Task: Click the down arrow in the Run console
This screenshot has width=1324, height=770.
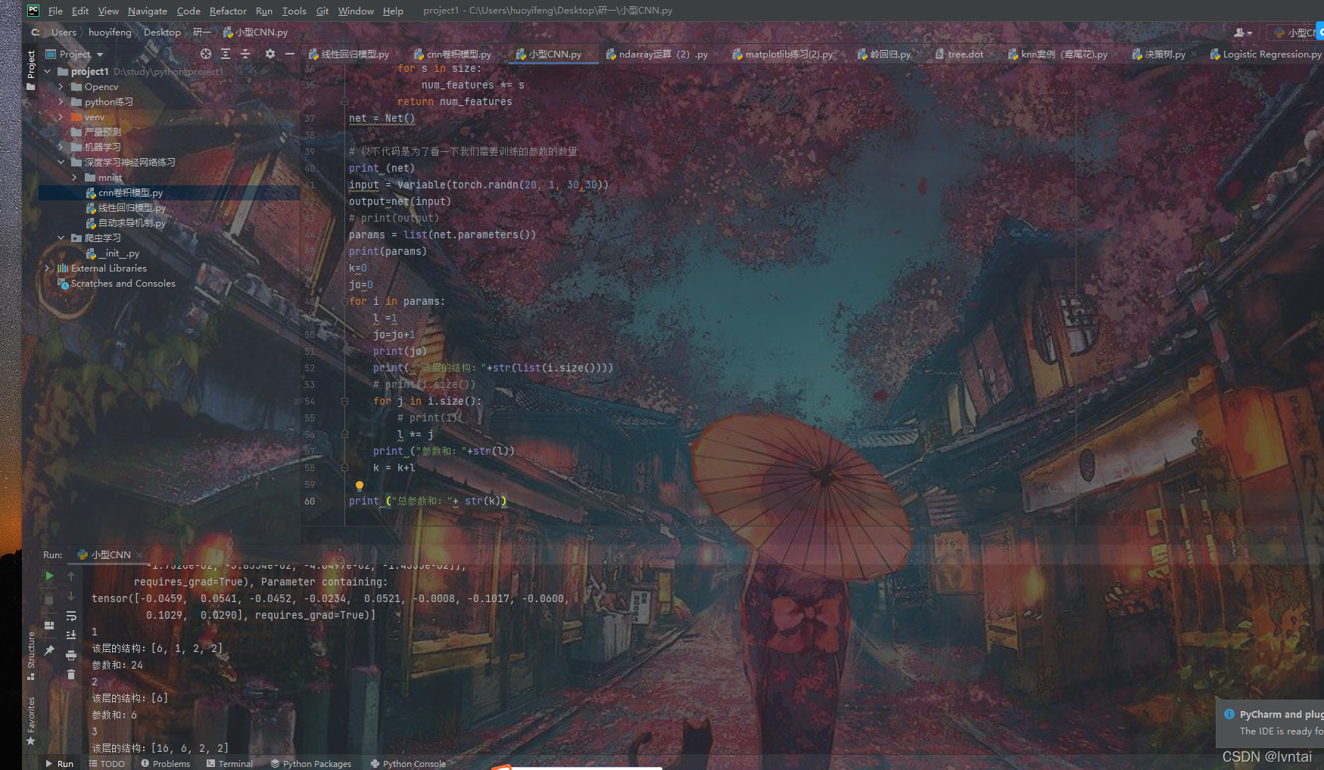Action: [71, 596]
